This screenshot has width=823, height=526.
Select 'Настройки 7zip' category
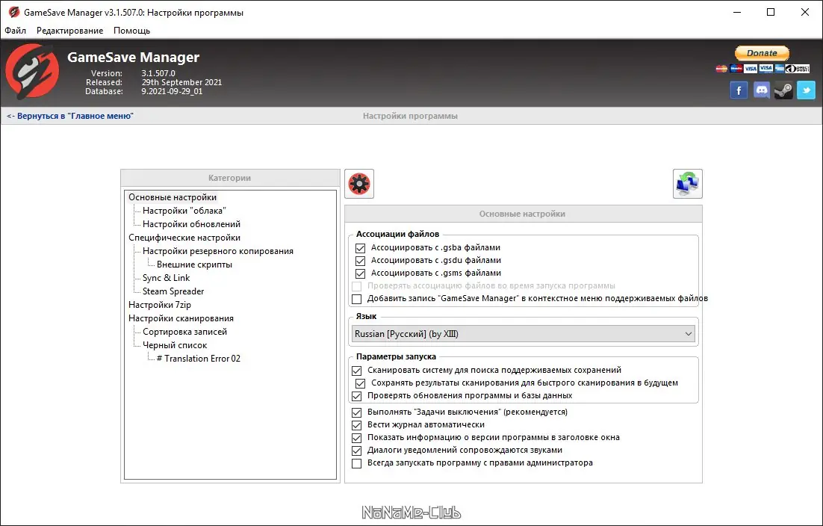pyautogui.click(x=160, y=305)
